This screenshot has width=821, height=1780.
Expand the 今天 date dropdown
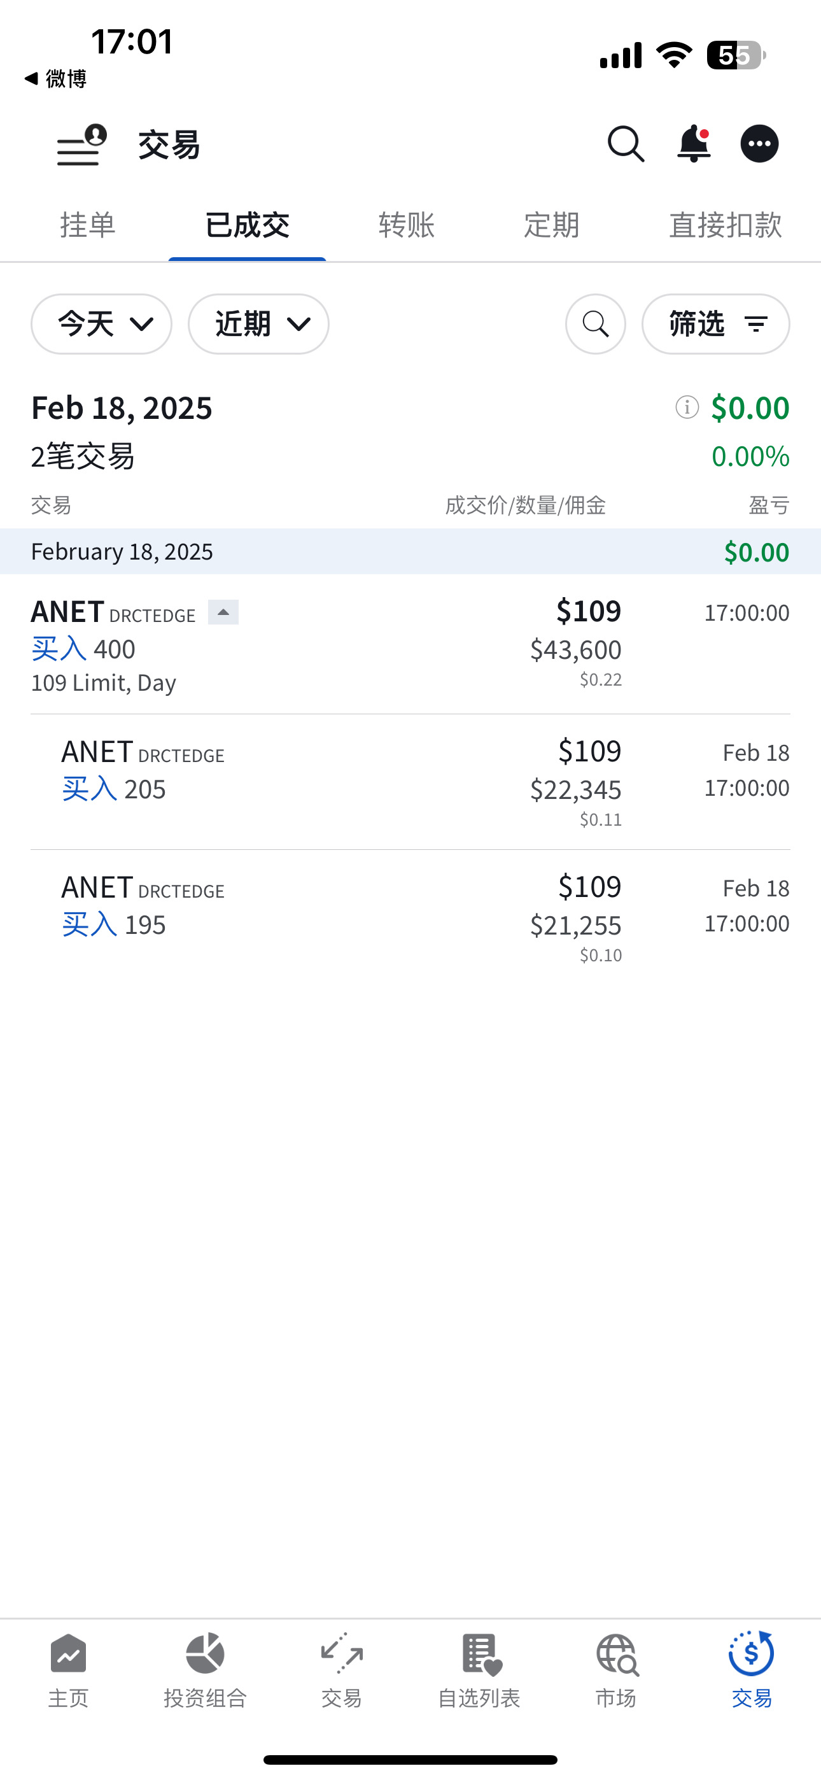102,324
